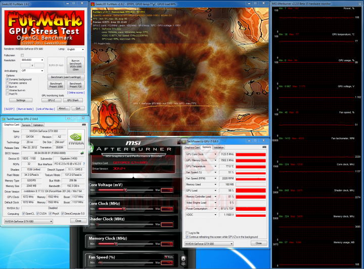Expand the GPU Load sensor dropdown
The height and width of the screenshot is (269, 364).
(215, 190)
